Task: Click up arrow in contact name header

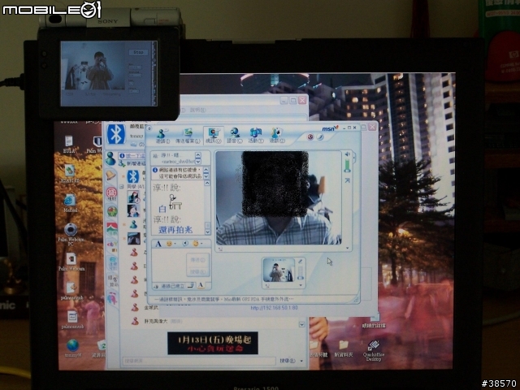Action: click(x=198, y=155)
